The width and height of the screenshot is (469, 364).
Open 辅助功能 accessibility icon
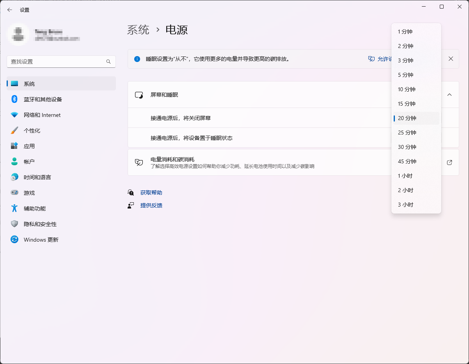click(14, 209)
